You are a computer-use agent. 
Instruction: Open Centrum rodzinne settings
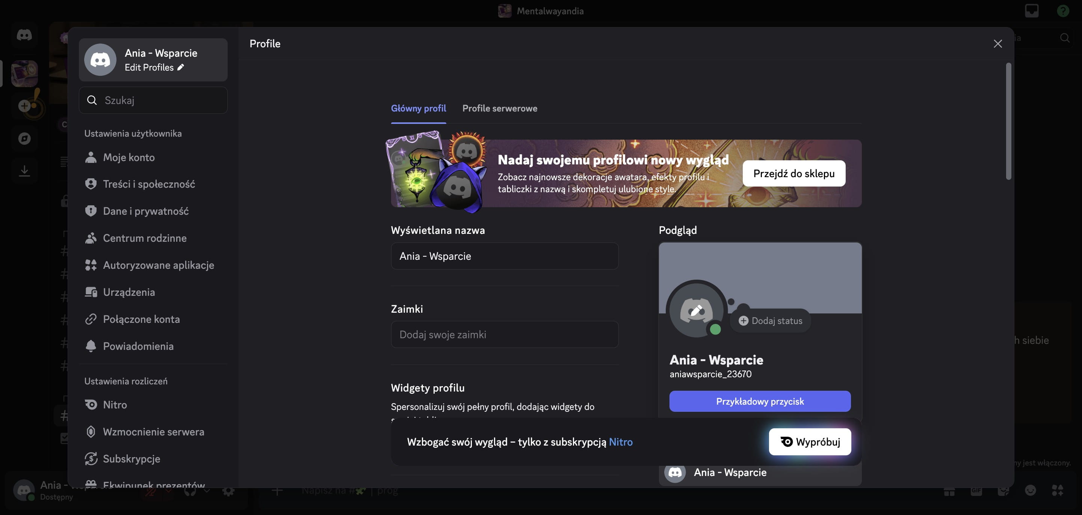coord(153,238)
